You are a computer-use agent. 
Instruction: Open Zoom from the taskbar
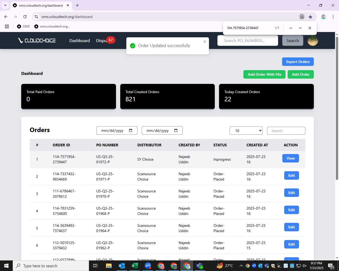click(148, 266)
